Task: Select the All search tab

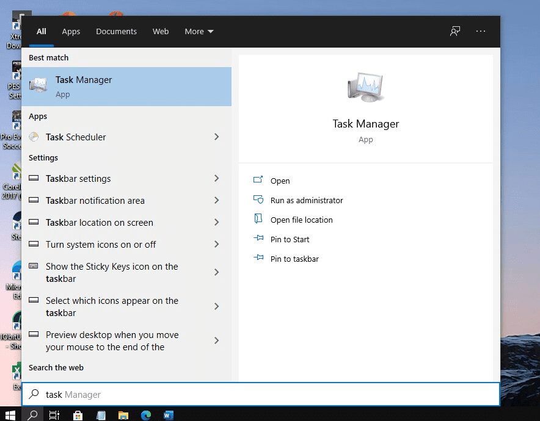Action: pyautogui.click(x=42, y=31)
